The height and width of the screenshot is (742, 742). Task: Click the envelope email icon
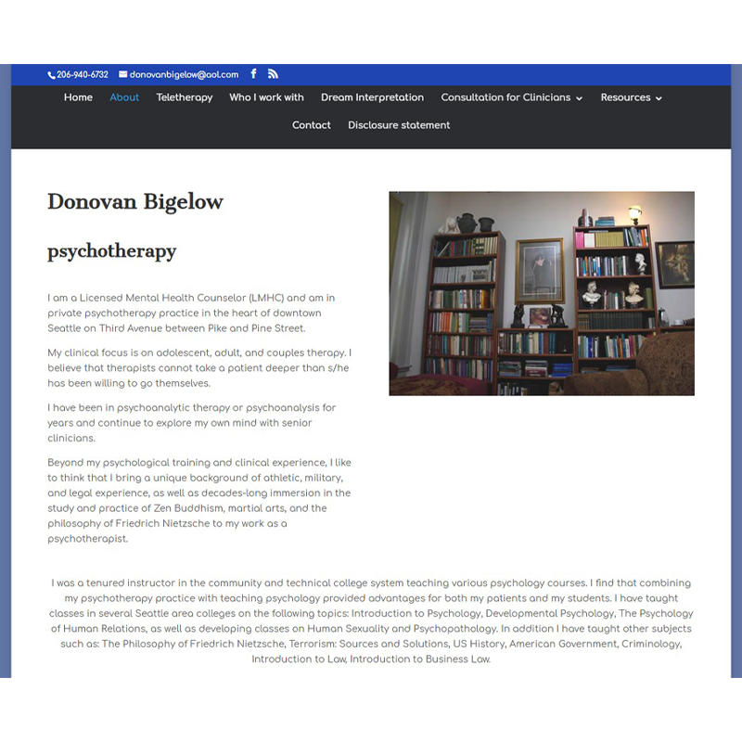point(123,74)
